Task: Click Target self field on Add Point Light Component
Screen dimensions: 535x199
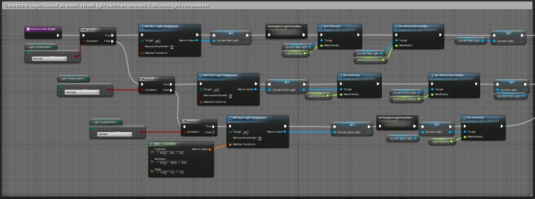Action: pos(216,90)
